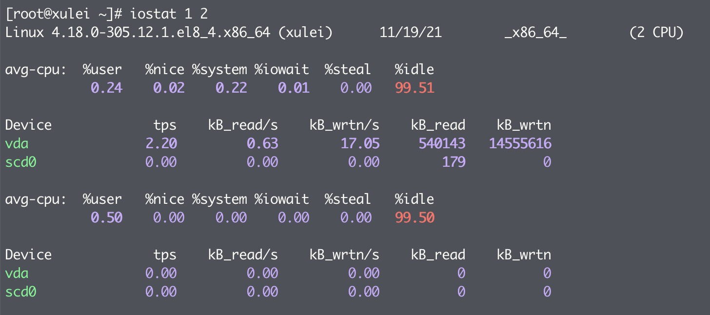Click vda kB_read total 540143

[442, 144]
